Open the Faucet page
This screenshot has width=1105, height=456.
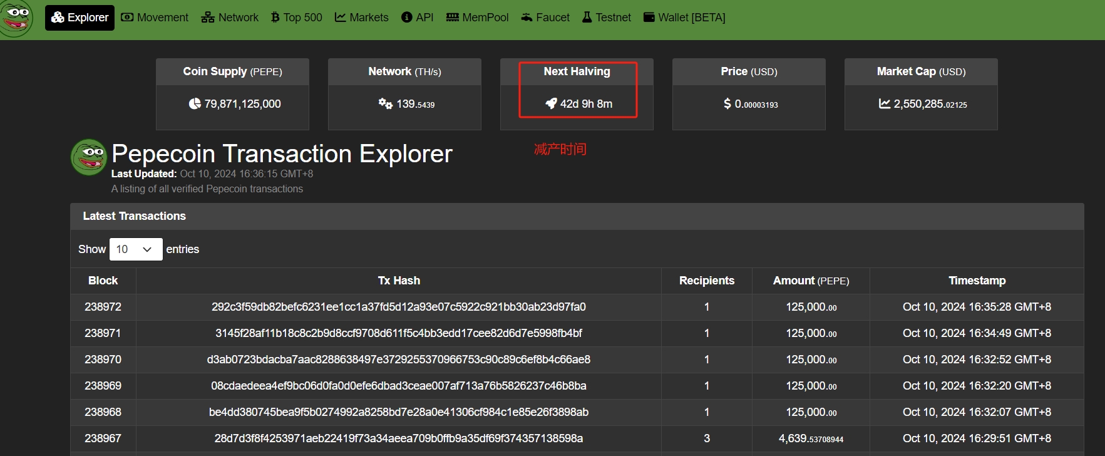[x=545, y=18]
